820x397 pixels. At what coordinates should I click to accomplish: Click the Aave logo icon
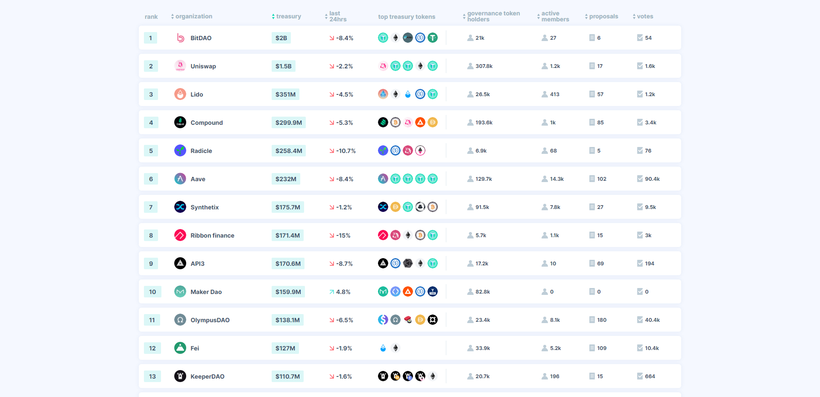(180, 179)
